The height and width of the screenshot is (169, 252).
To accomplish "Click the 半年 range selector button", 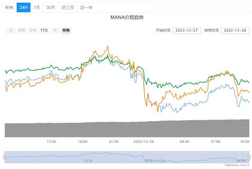I will tap(33, 30).
